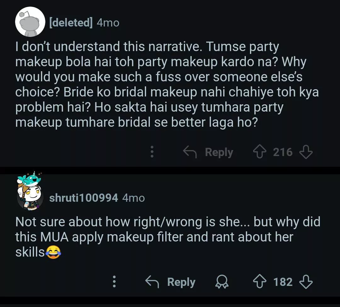Screen dimensions: 340x307
Task: Upvote shruti100994's comment
Action: 260,282
